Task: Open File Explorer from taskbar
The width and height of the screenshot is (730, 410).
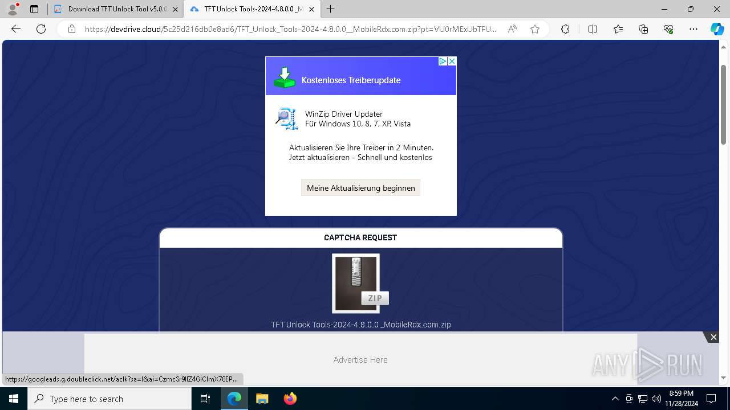Action: [x=262, y=399]
